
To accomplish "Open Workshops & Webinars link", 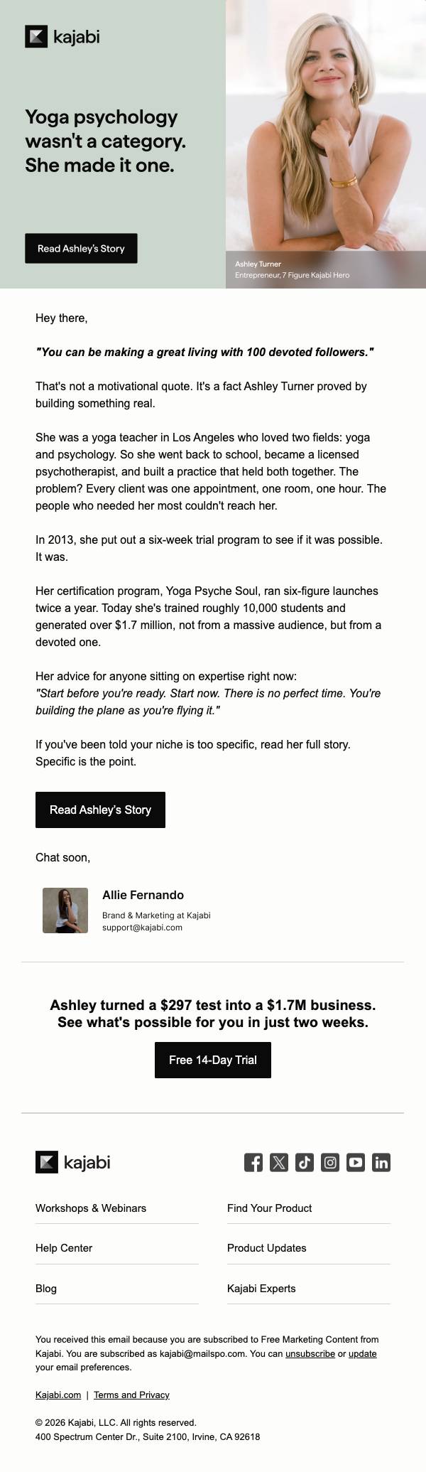I will (91, 1208).
